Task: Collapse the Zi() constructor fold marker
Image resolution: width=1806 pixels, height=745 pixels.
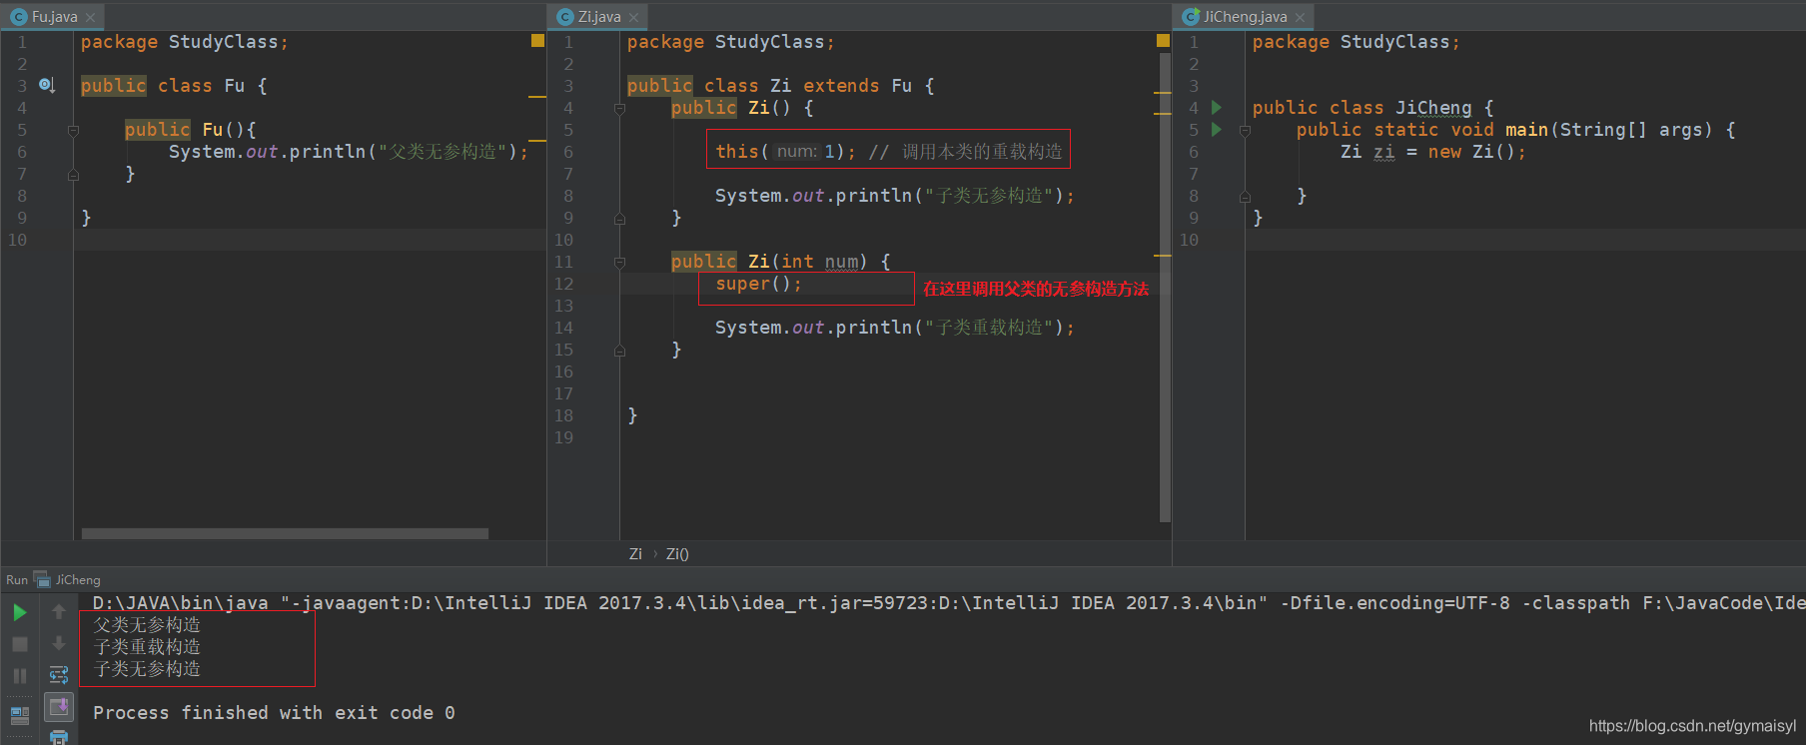Action: [619, 109]
